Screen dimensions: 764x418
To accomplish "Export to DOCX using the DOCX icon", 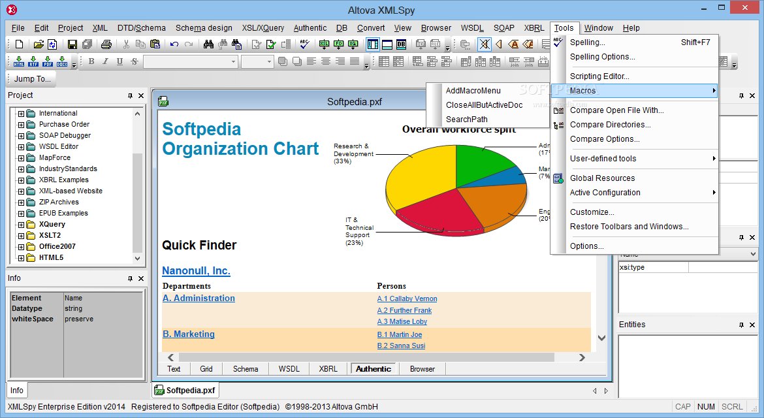I will [62, 61].
